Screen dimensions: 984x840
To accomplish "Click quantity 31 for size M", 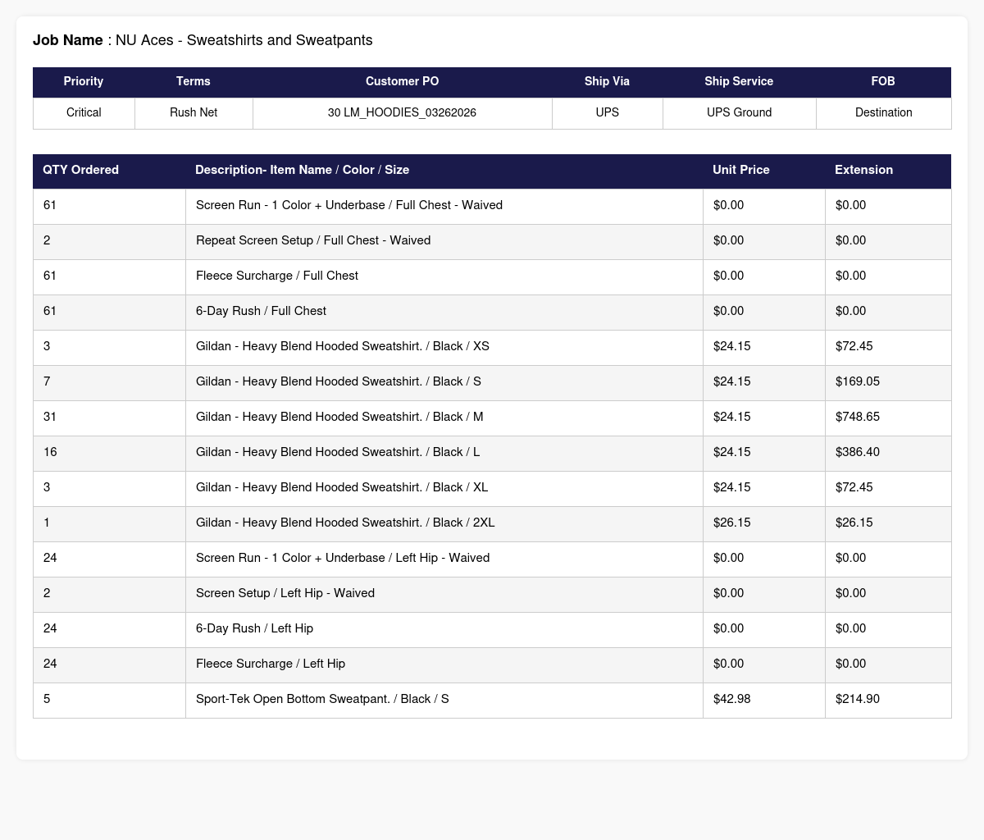I will (x=50, y=417).
